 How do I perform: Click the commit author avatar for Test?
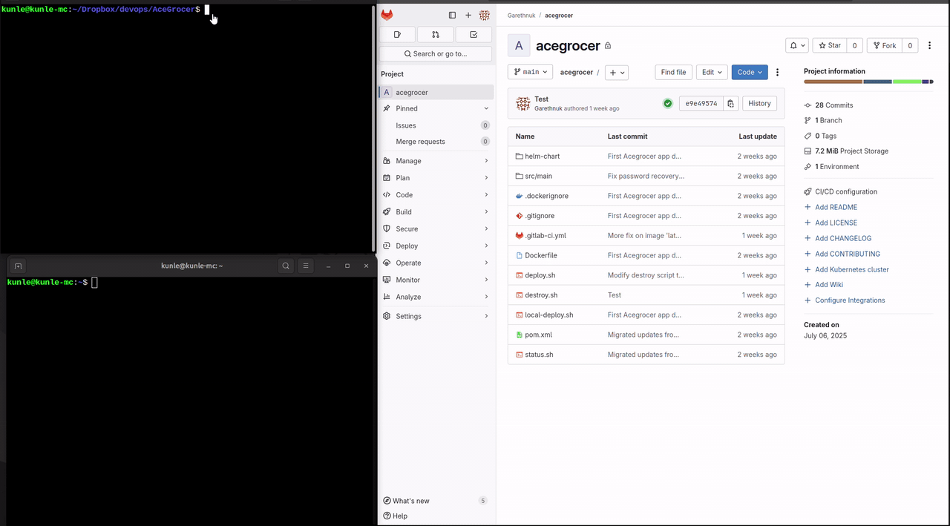523,104
